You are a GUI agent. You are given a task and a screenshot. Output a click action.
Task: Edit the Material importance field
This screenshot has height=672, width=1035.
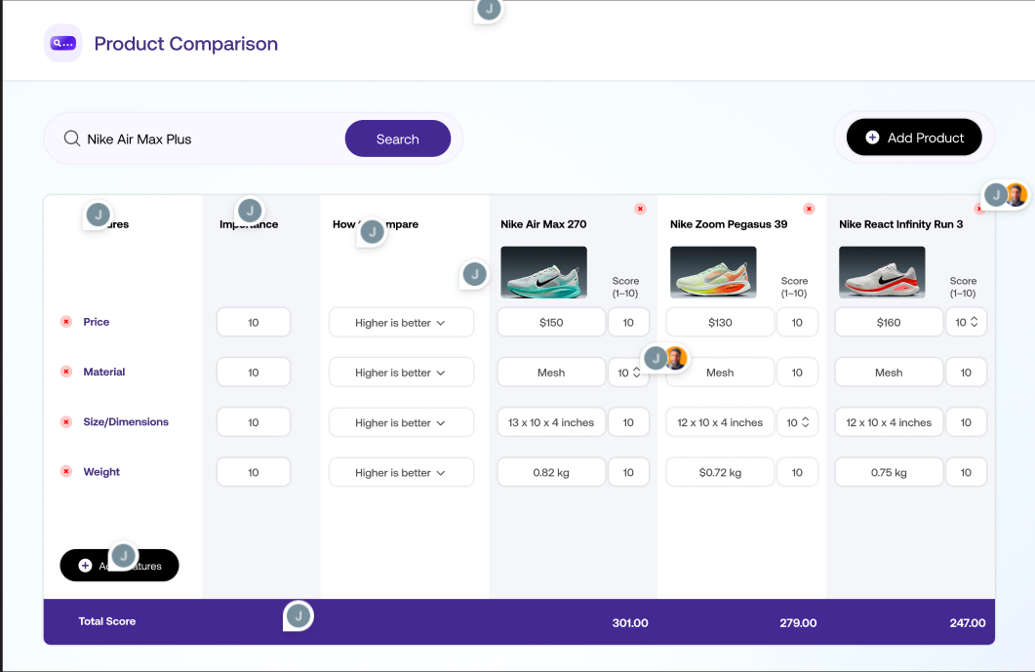click(x=254, y=373)
